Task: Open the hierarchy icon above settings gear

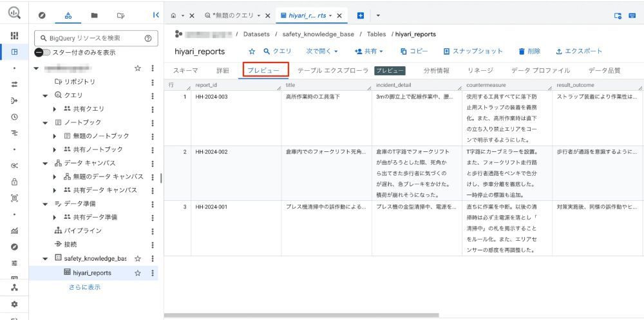Action: 14,288
